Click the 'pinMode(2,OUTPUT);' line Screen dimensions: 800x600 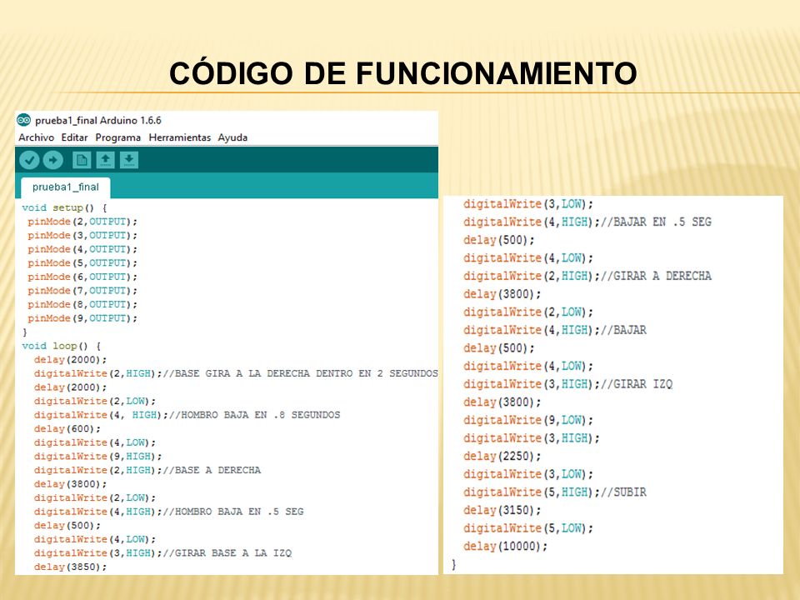point(82,222)
